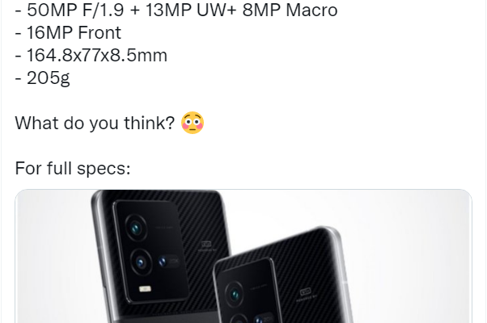Click the '- 205g' weight line
Screen dimensions: 487x323
(x=43, y=78)
